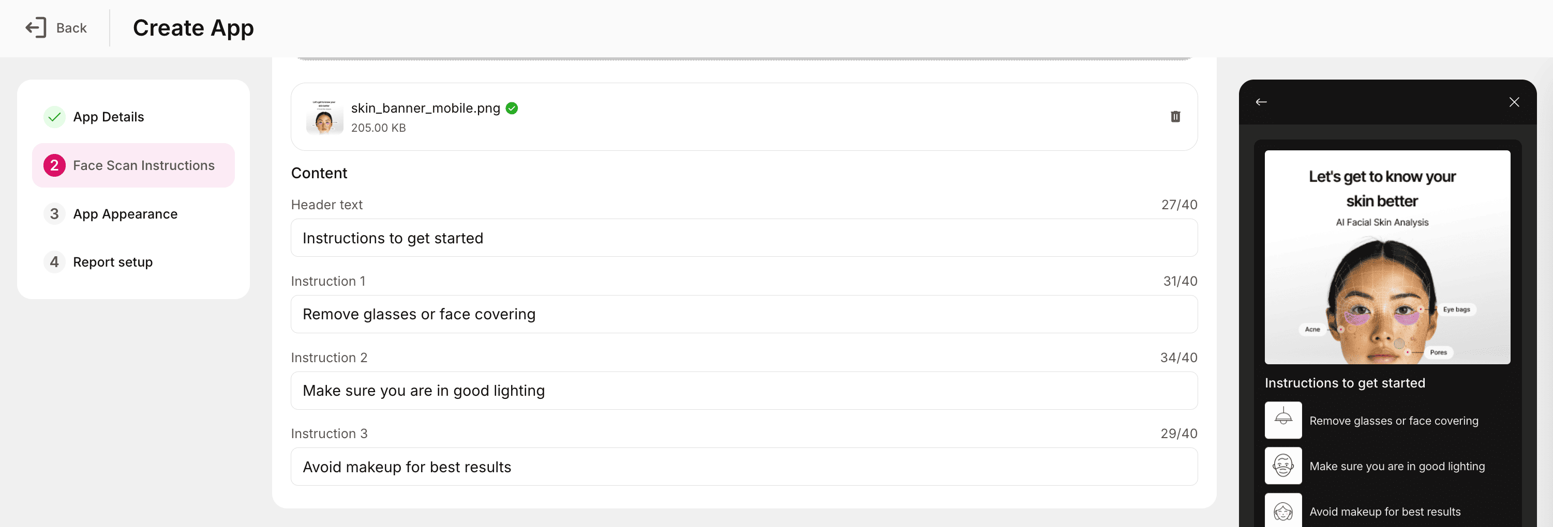The width and height of the screenshot is (1553, 527).
Task: Click the skin banner image in preview
Action: click(x=1386, y=257)
